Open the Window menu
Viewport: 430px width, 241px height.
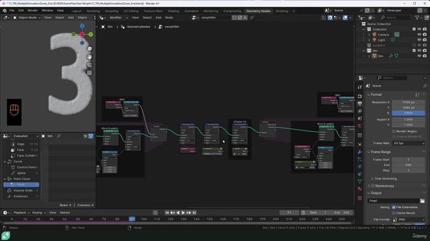pos(48,11)
